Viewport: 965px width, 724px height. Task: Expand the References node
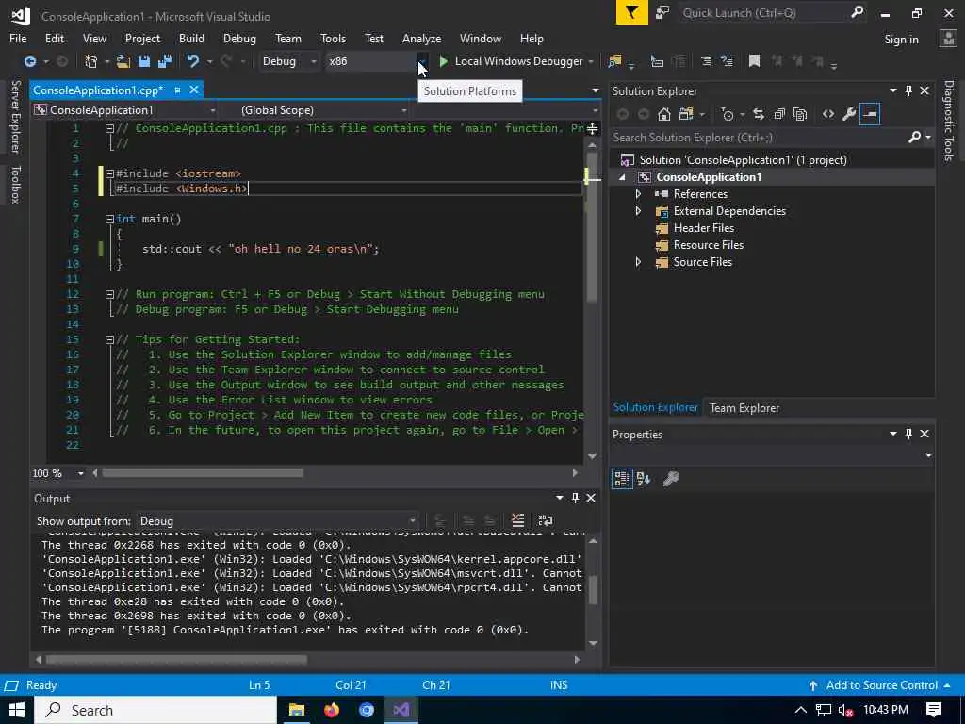[638, 194]
